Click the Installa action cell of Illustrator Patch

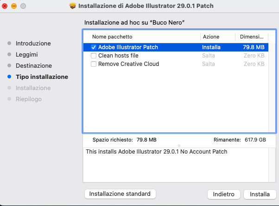pyautogui.click(x=211, y=47)
